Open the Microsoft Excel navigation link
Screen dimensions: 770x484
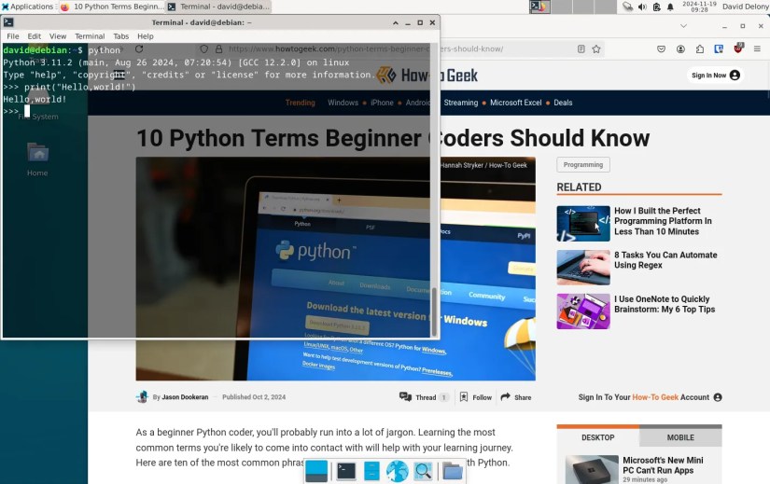(x=515, y=103)
